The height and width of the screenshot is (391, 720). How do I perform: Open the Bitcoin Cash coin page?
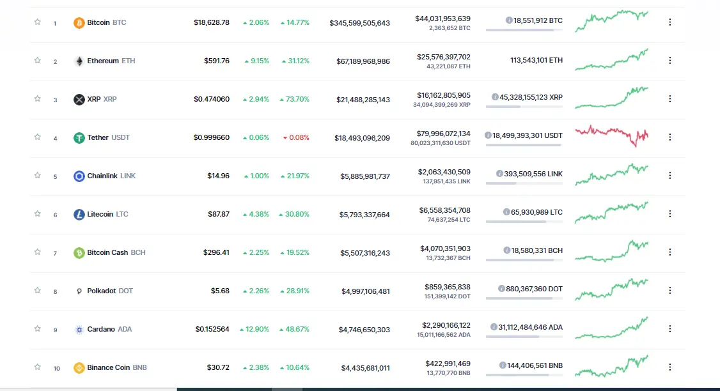click(x=109, y=252)
